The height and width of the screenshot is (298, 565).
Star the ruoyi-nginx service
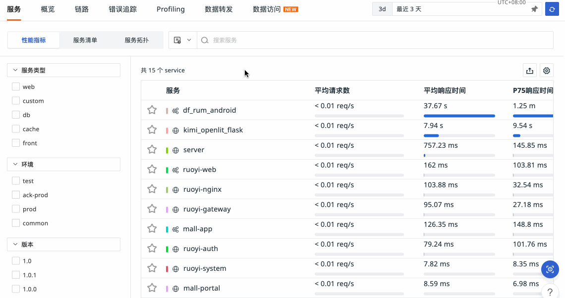pyautogui.click(x=152, y=189)
